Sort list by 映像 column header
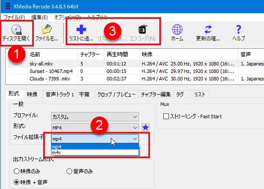Viewport: 264px width, 189px height. (x=189, y=55)
